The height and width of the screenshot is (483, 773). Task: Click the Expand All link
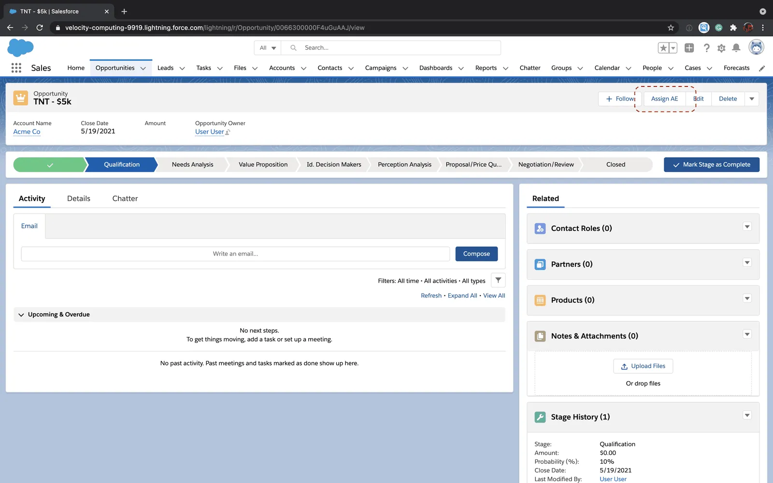coord(462,296)
